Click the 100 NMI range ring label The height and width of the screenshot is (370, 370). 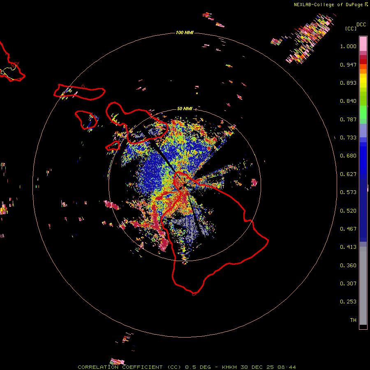[x=185, y=32]
